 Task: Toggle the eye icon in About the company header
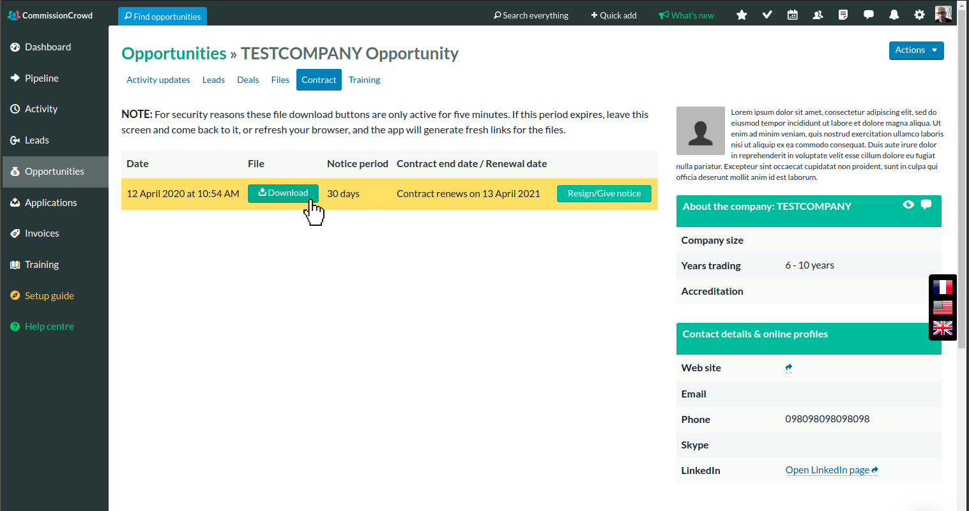click(908, 205)
